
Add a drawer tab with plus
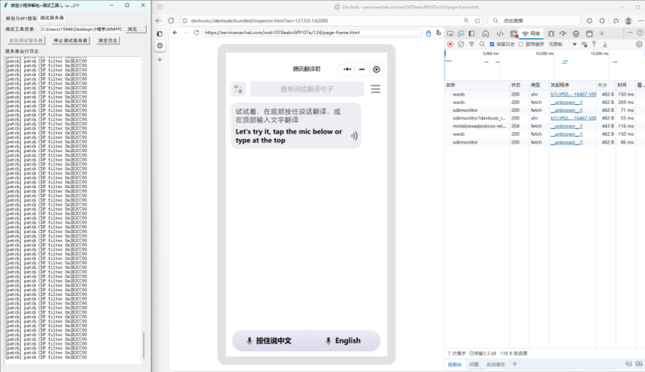[514, 363]
